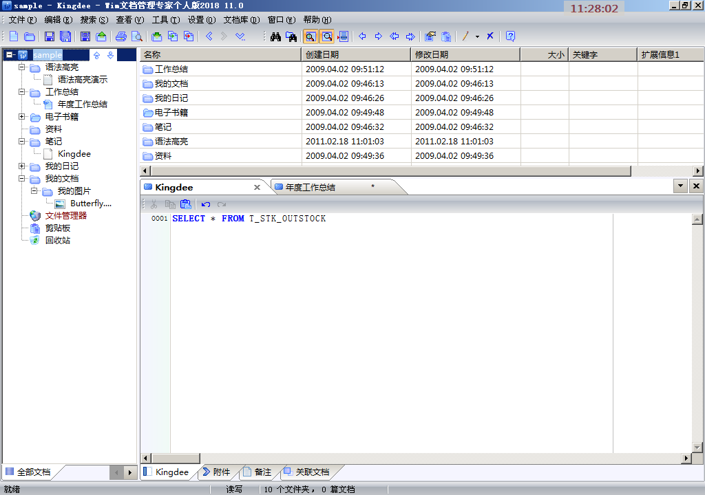Switch to the 备注 bottom tab

[258, 472]
